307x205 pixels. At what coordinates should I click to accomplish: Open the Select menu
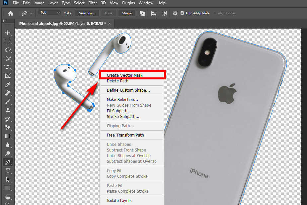pyautogui.click(x=79, y=3)
